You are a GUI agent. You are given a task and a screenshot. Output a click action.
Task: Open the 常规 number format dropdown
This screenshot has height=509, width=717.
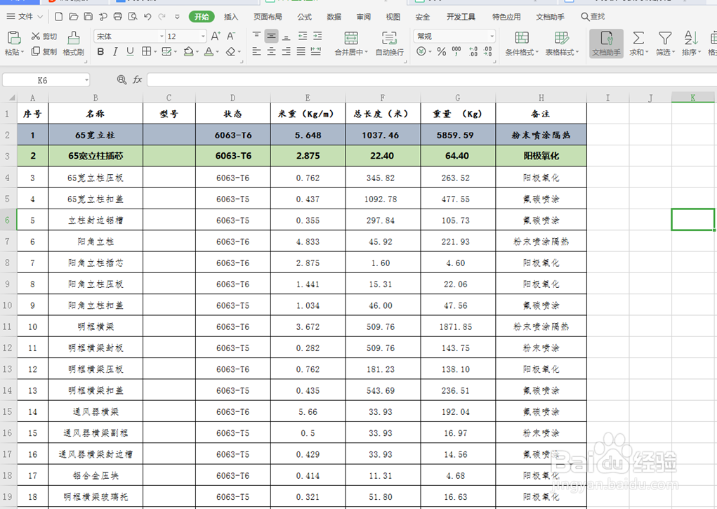coord(492,36)
